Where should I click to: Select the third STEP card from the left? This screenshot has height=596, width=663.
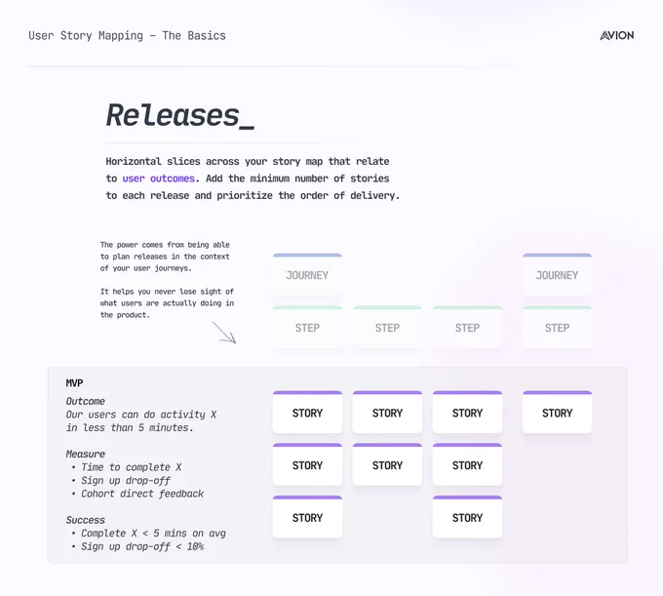point(467,327)
